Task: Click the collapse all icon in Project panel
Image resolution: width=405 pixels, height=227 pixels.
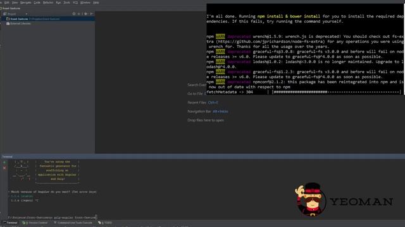Action: [78, 14]
